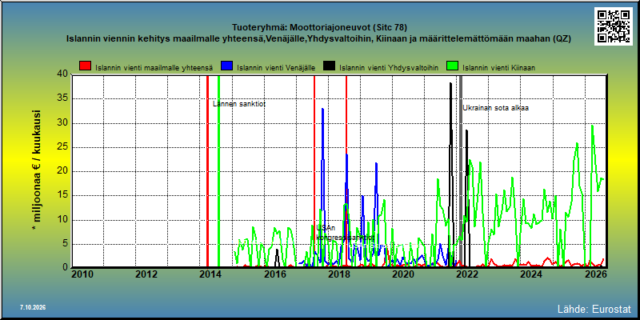Viewport: 640px width, 320px height.
Task: Click y-axis value 25
Action: point(62,147)
